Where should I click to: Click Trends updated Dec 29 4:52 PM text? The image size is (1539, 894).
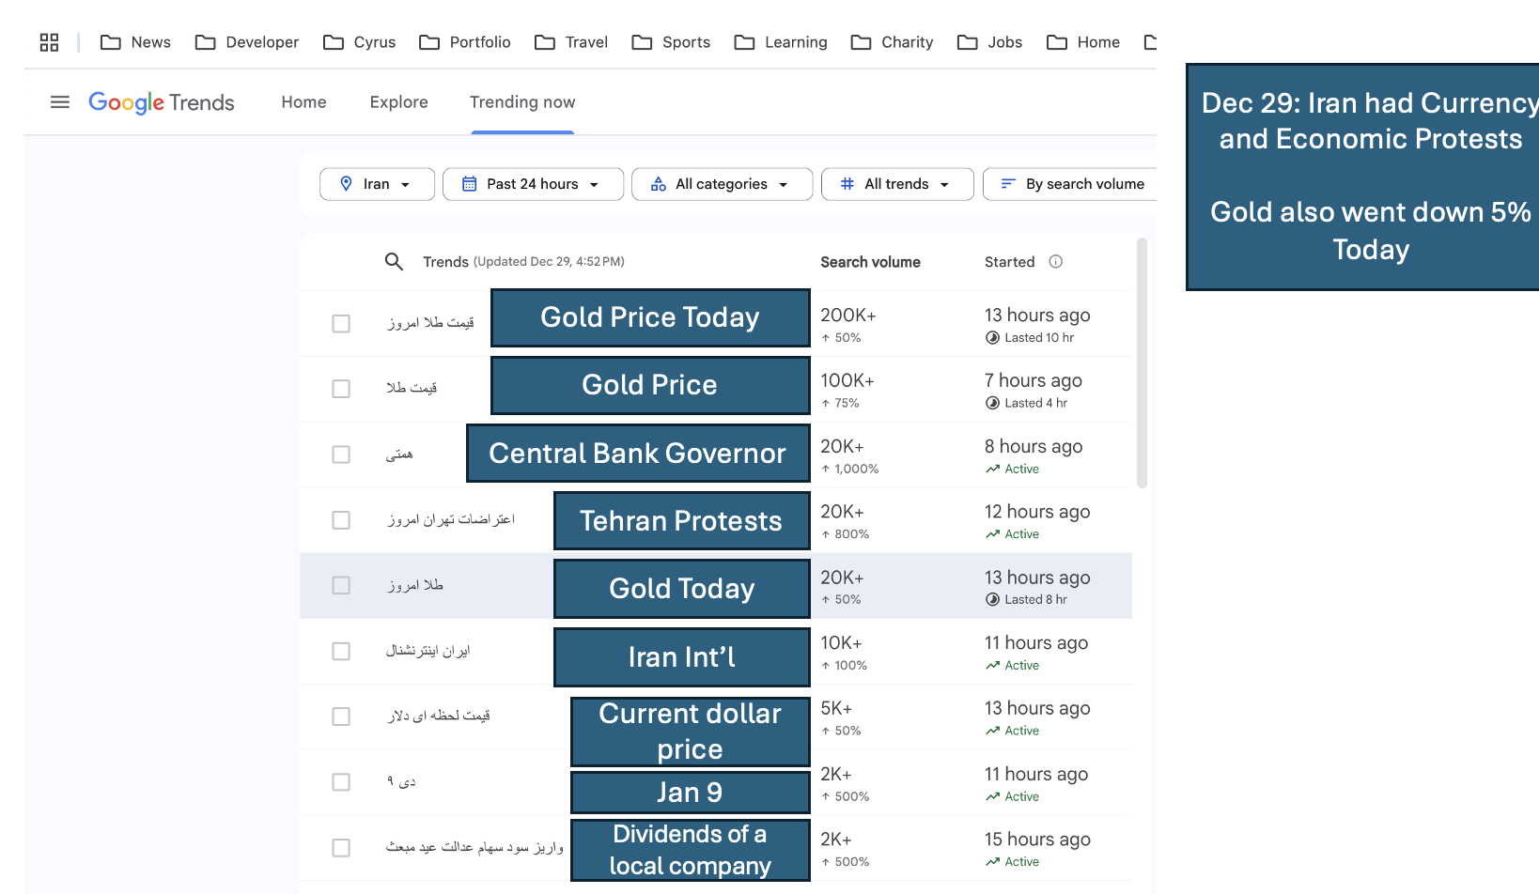(523, 262)
